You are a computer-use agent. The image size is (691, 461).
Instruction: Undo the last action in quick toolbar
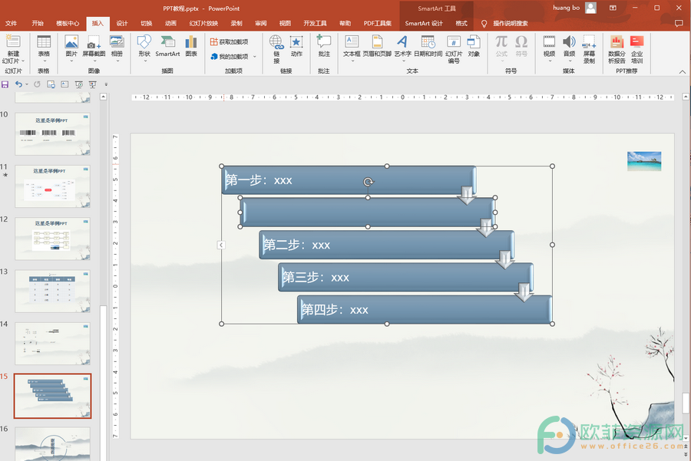point(18,84)
